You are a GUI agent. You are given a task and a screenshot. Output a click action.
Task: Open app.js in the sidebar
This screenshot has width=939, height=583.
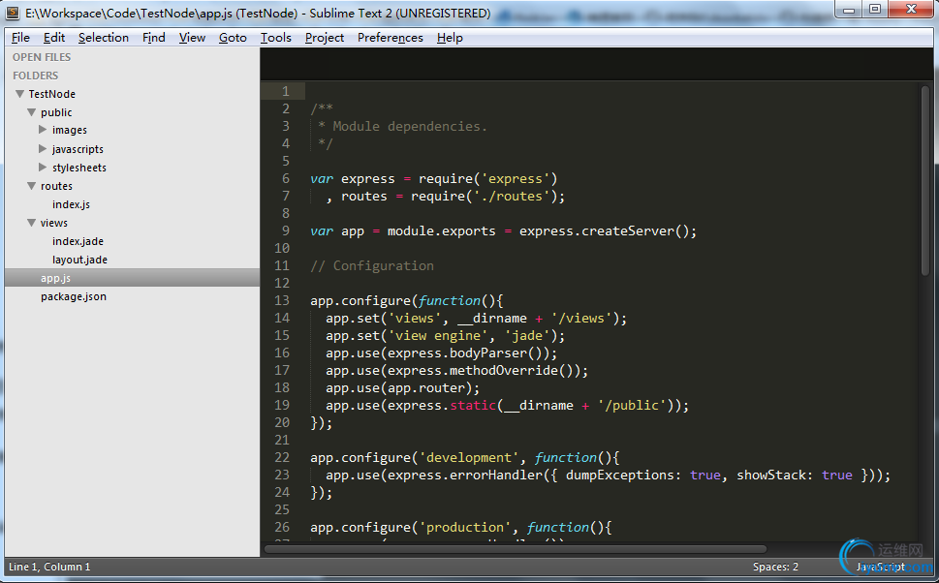click(x=55, y=278)
